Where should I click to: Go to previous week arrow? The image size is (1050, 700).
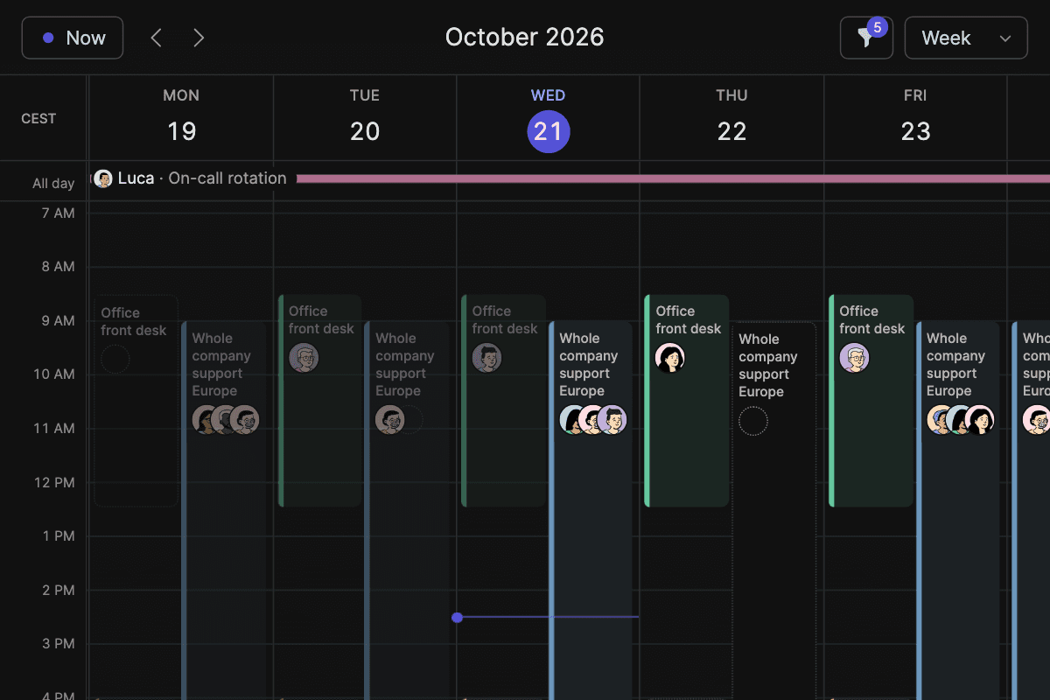click(157, 38)
